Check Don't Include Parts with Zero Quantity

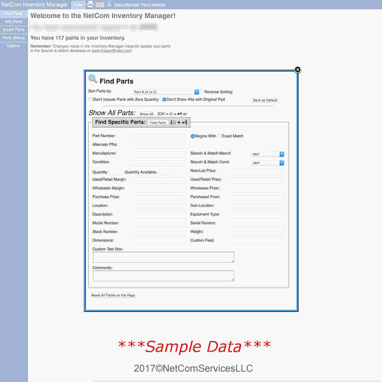[x=91, y=100]
